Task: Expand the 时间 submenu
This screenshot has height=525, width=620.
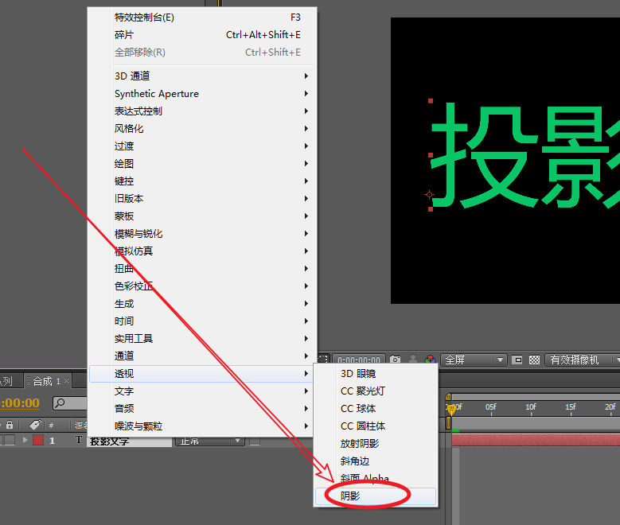Action: 202,321
